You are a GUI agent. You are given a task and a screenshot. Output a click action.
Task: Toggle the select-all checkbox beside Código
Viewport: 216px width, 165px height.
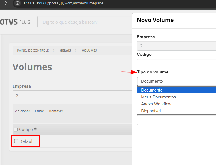tap(16, 130)
